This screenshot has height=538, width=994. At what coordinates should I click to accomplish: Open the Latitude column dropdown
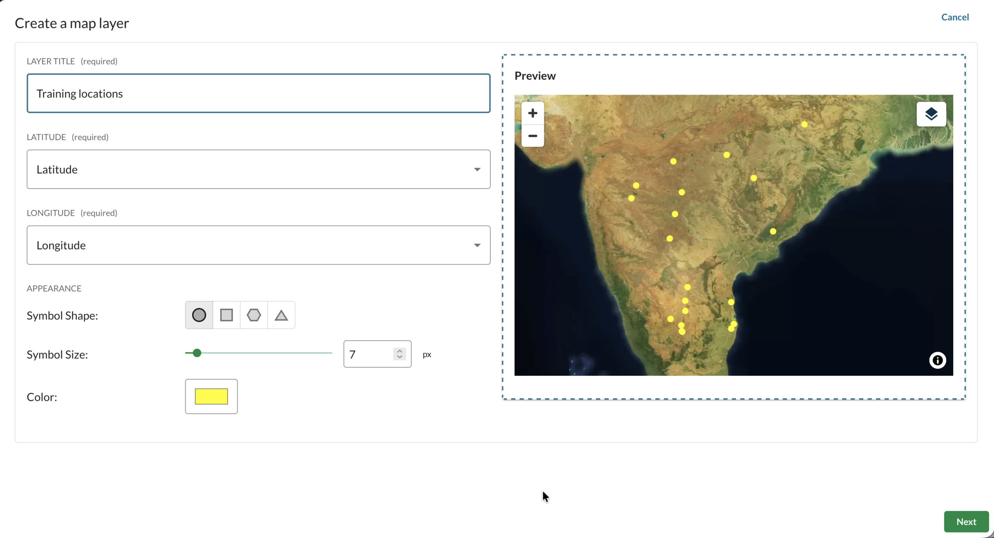click(259, 169)
